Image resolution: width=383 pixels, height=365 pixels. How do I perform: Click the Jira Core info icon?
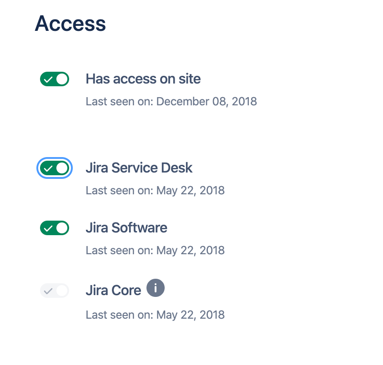pos(155,287)
